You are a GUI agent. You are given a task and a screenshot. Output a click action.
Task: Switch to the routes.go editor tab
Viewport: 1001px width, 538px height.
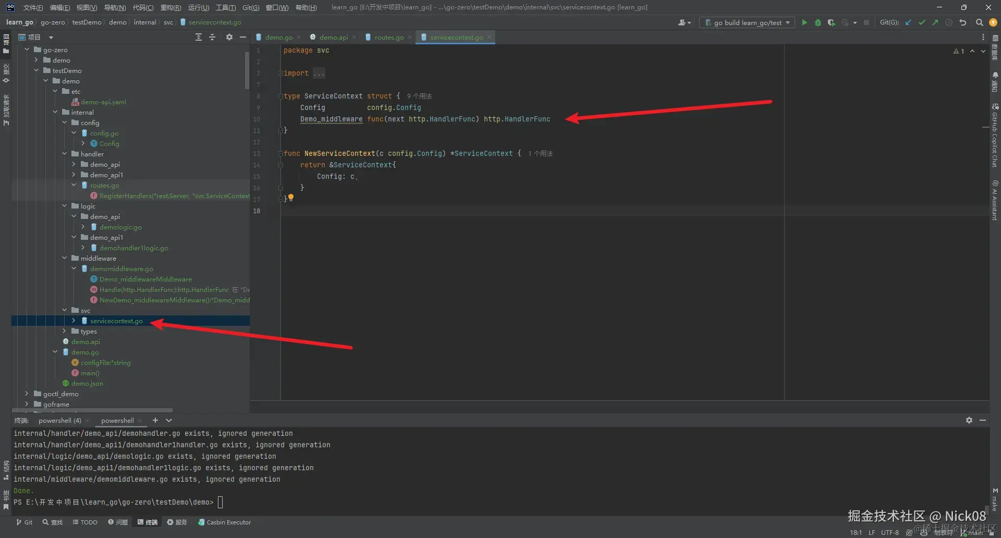(x=388, y=37)
